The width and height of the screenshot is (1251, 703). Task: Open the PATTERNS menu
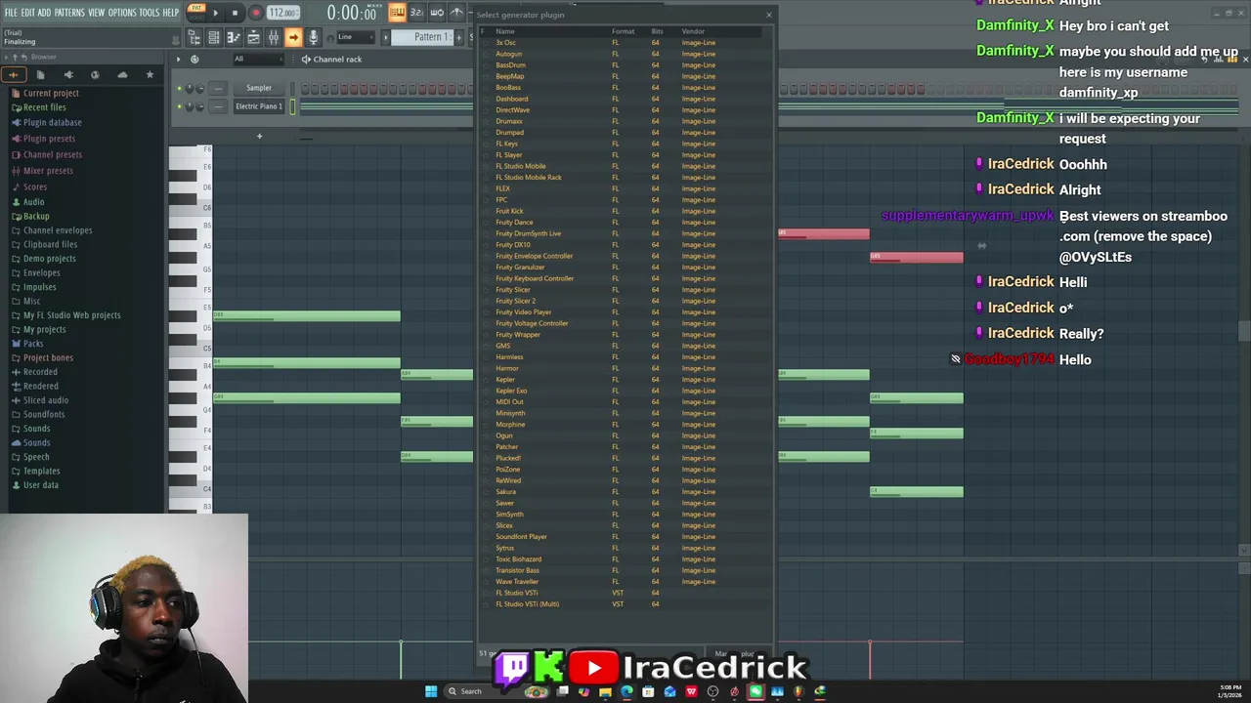pos(69,13)
